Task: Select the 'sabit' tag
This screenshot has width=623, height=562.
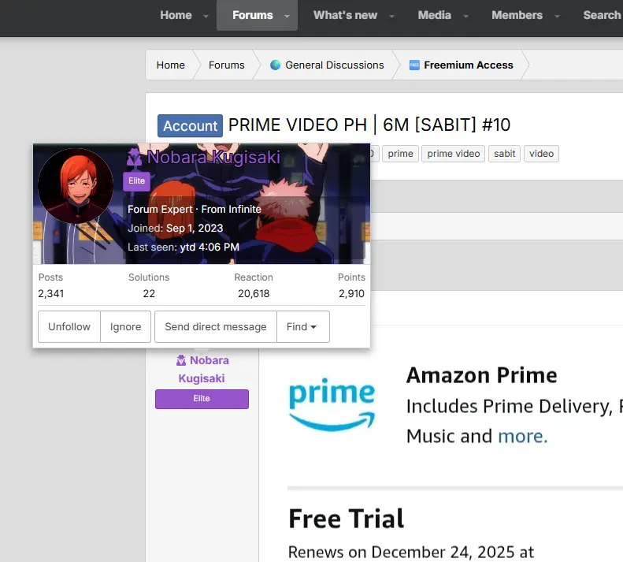Action: pyautogui.click(x=504, y=154)
